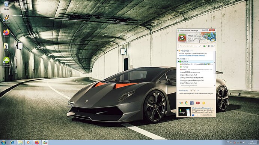Screen dimensions: 259x145
Task: Click the 'adicione-os da sua lista de contatos' link
Action: (x=192, y=56)
